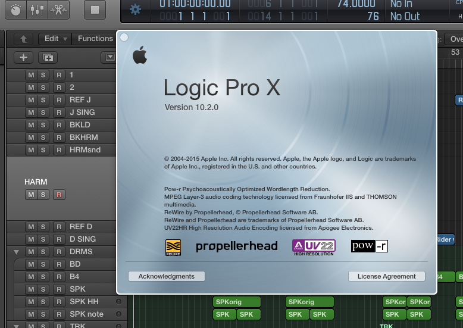Click the pow-r logo
Viewport: 463px width, 328px height.
tap(370, 246)
